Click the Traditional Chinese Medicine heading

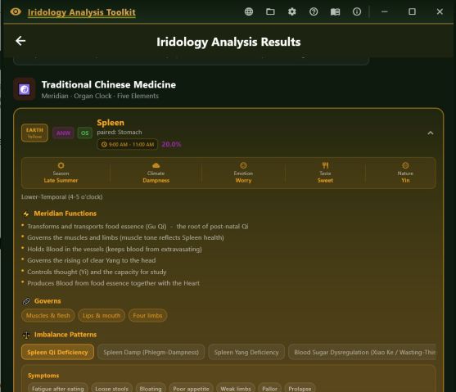coord(109,84)
